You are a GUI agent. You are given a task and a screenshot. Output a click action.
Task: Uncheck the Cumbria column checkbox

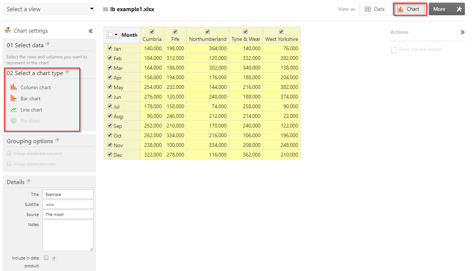pos(152,32)
